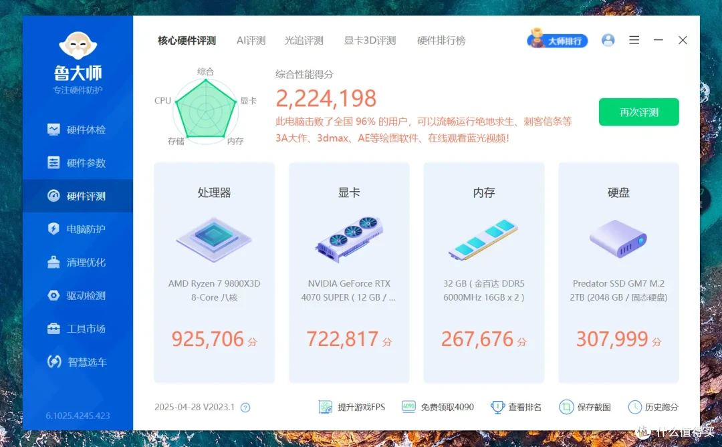Open 智慧选车 in the sidebar

click(77, 362)
